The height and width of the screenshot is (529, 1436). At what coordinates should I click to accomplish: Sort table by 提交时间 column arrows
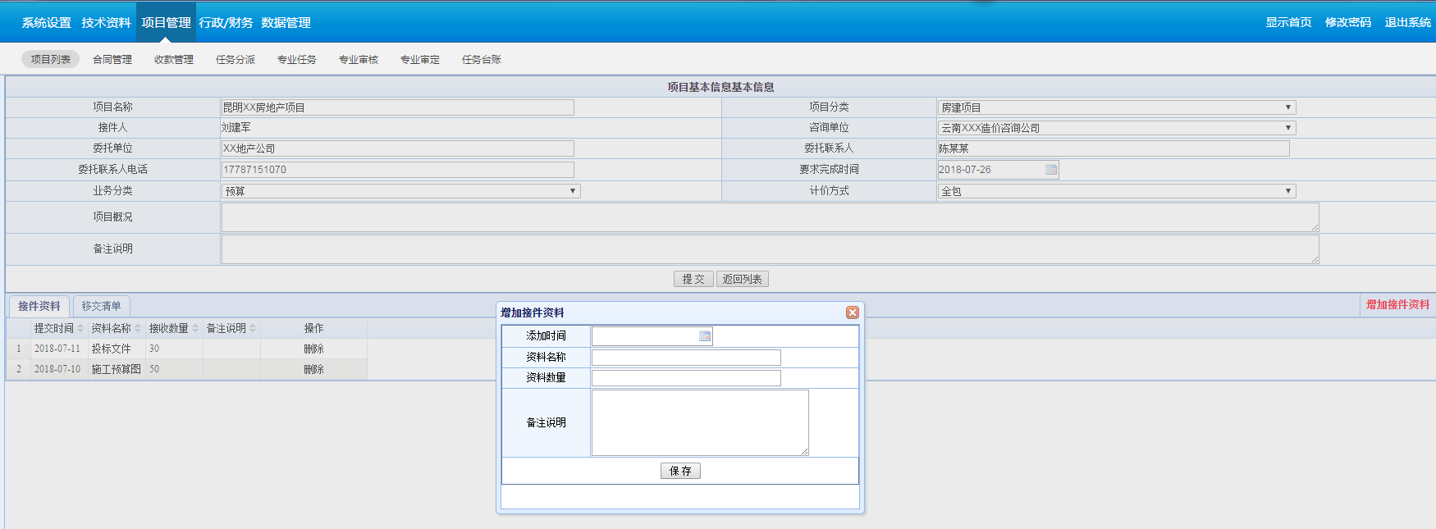point(80,328)
